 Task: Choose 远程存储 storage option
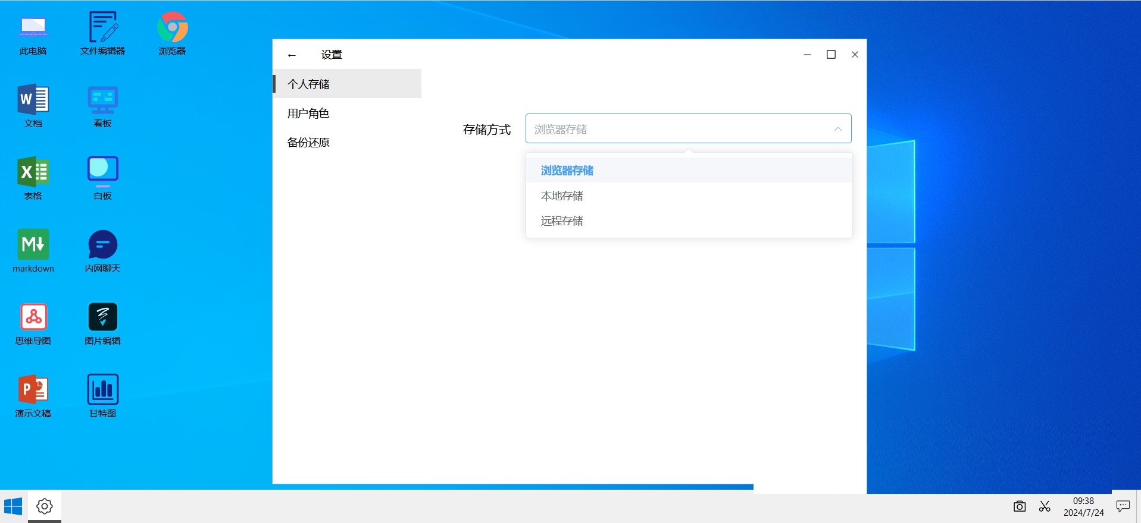pos(562,221)
